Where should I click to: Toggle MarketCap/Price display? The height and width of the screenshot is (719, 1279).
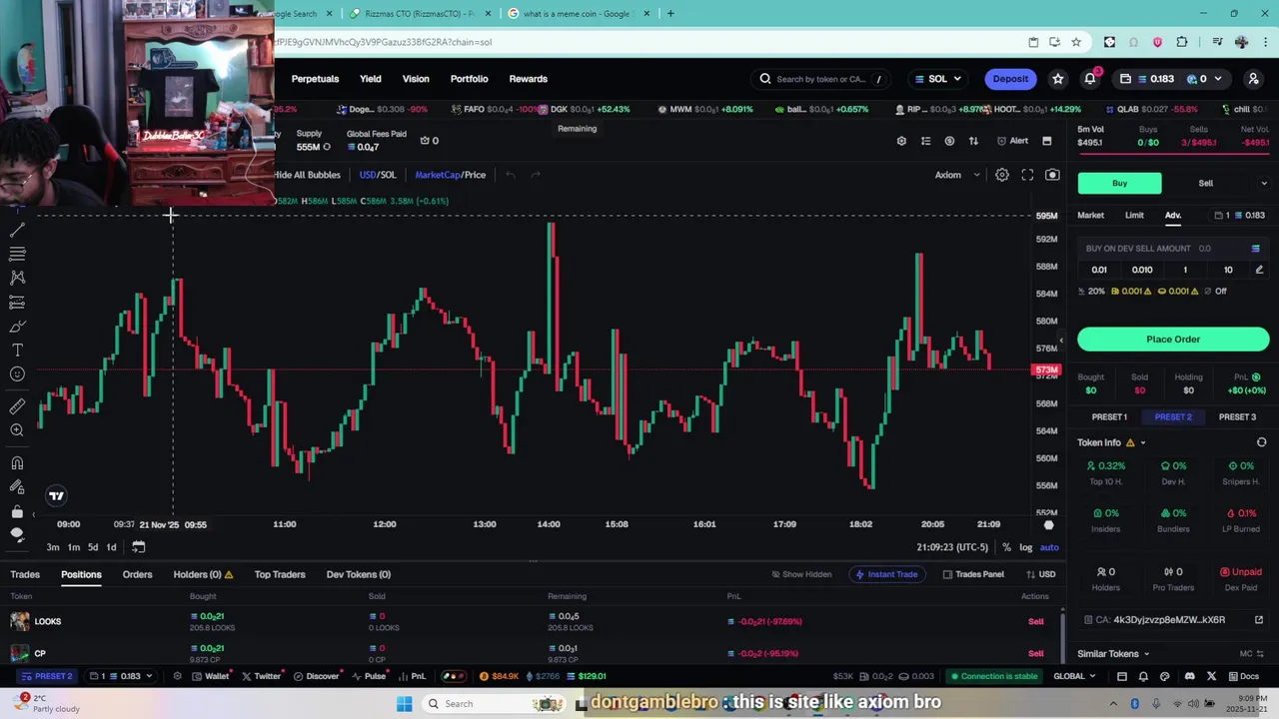tap(451, 175)
